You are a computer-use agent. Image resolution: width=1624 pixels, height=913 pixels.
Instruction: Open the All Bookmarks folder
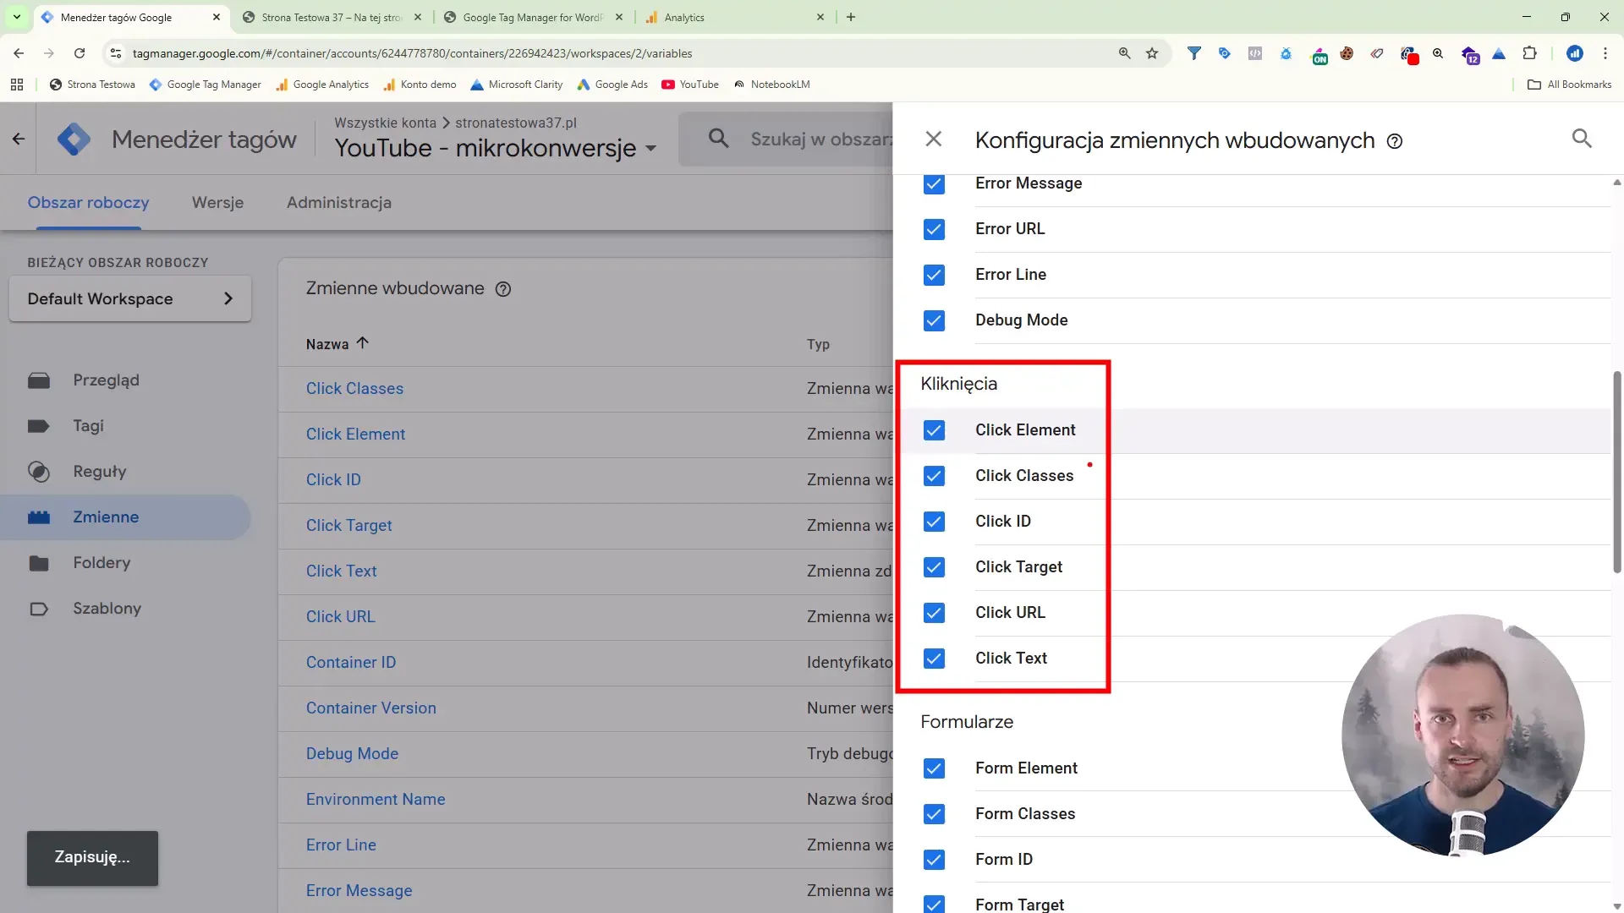tap(1569, 85)
